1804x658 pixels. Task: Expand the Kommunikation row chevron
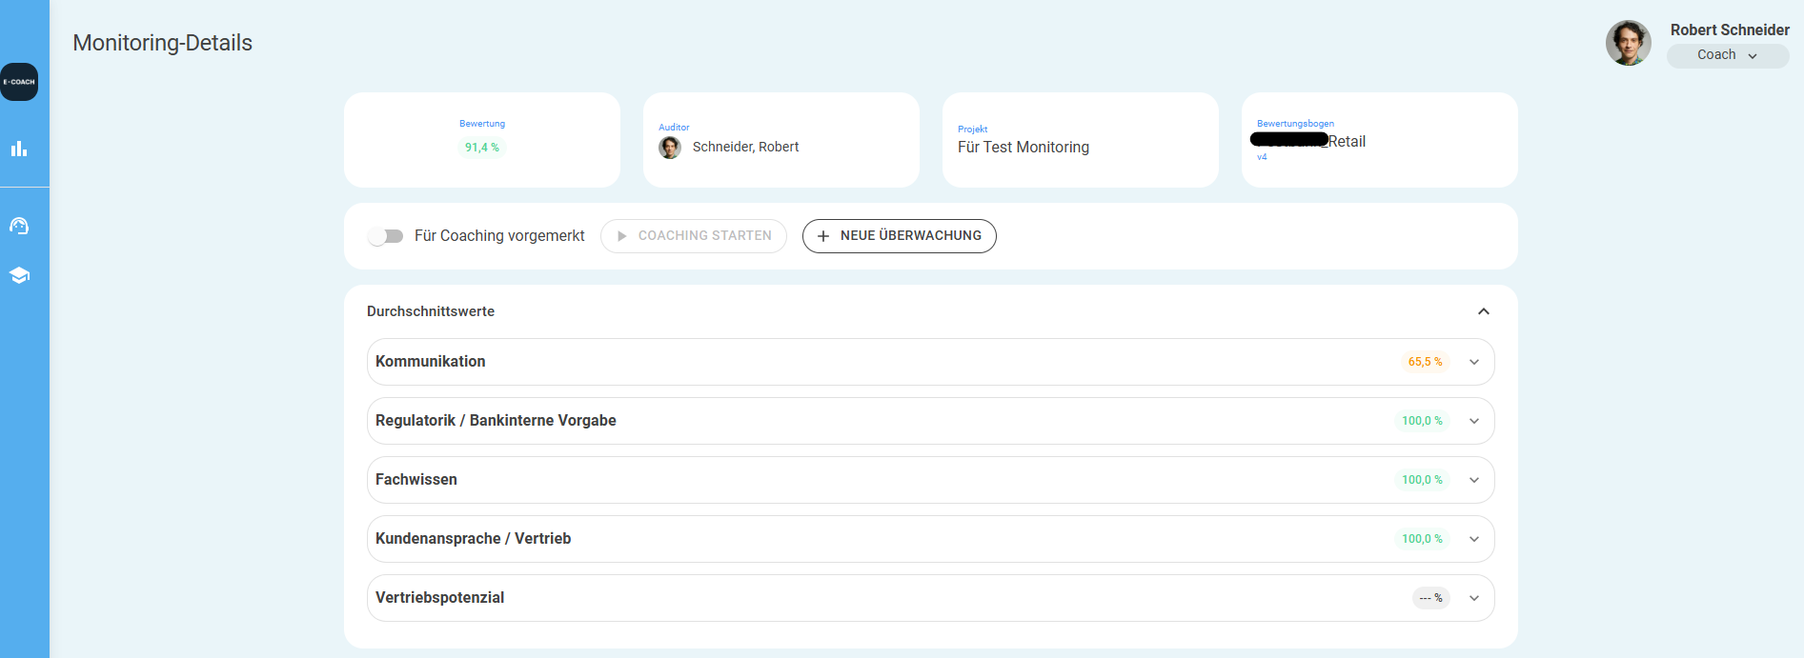[1474, 362]
